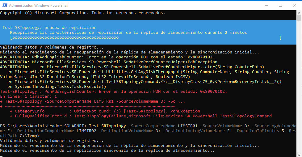Click the 'VolumeName, UInt32 DurationInSecond' line
302x157 pixels.
pyautogui.click(x=95, y=77)
